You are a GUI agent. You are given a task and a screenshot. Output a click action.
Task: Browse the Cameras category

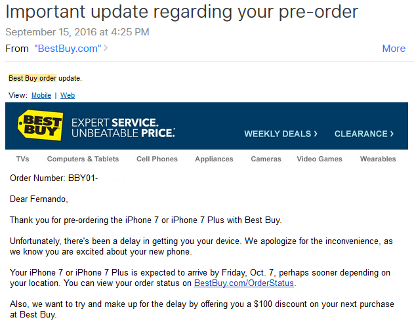266,159
